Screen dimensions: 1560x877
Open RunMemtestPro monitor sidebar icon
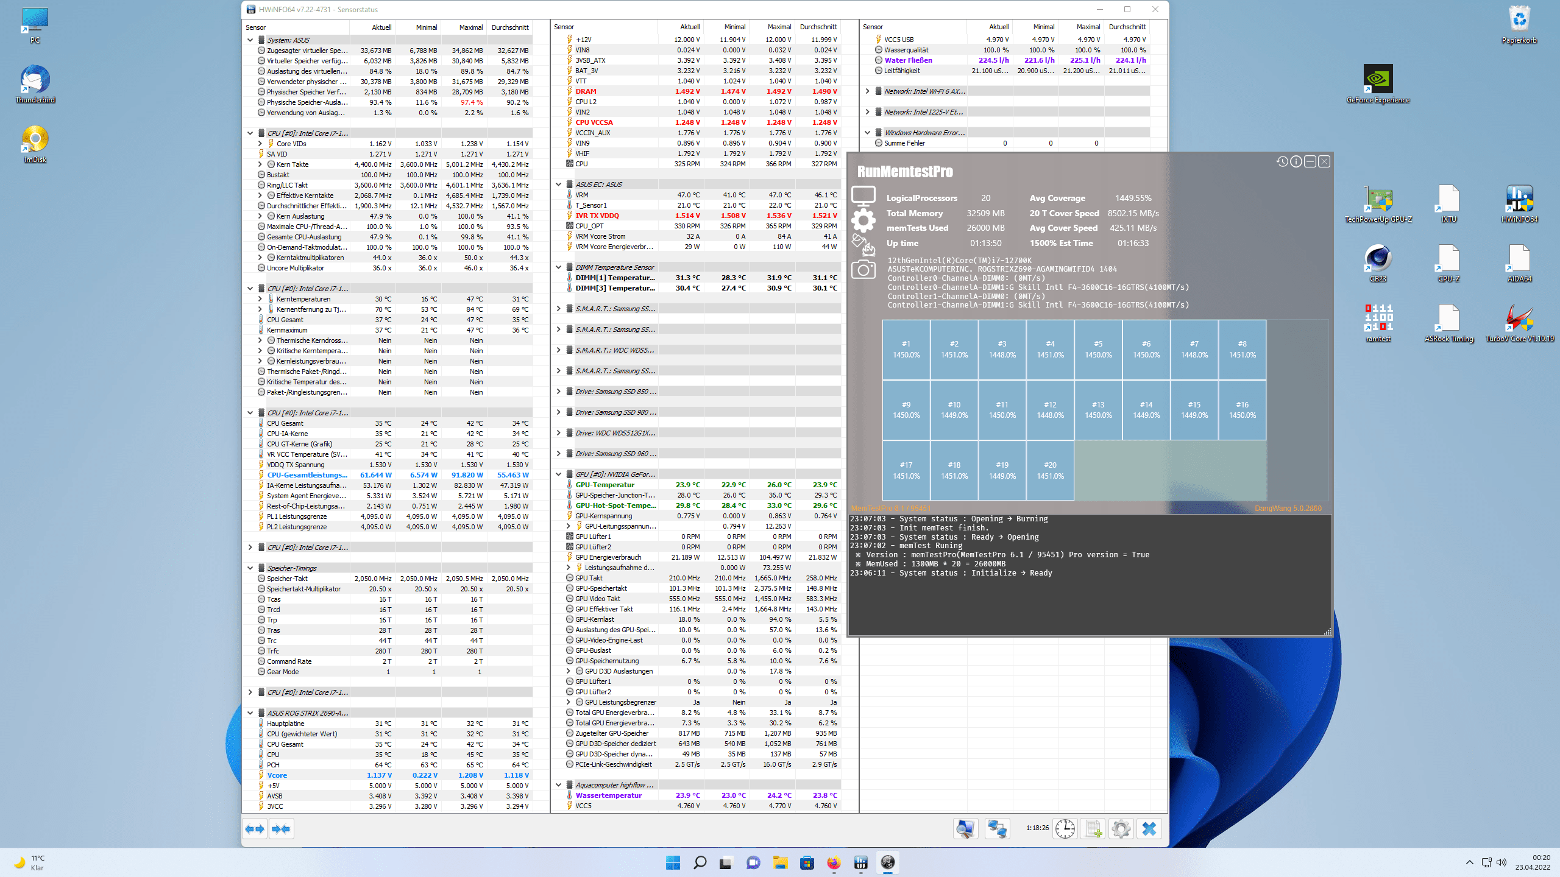click(863, 197)
